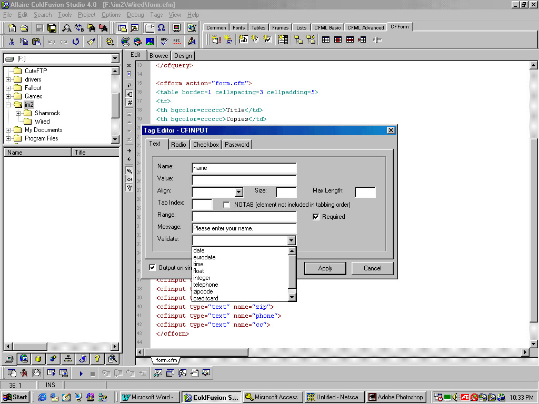This screenshot has height=404, width=539.
Task: Click the blue debugger play arrow
Action: 81,373
